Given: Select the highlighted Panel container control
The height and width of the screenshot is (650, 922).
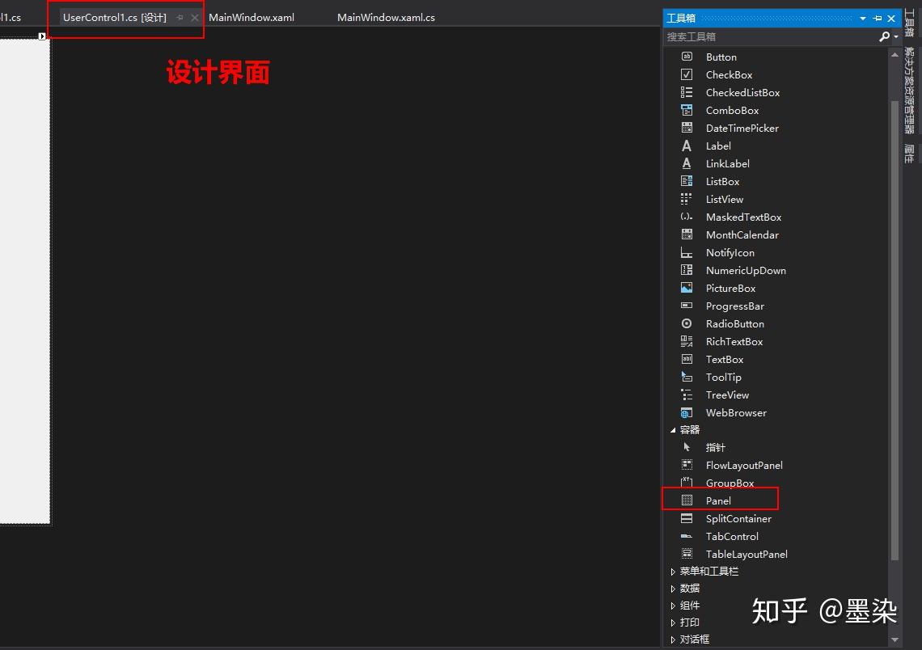Looking at the screenshot, I should tap(718, 500).
